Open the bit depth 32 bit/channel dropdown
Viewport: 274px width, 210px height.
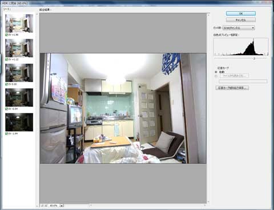(x=239, y=28)
